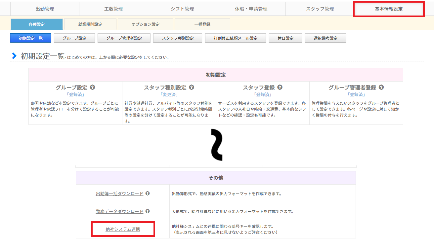Click the 「変更済」 status under スタッフ種別設定
Viewport: 434px width, 247px height.
pyautogui.click(x=169, y=94)
